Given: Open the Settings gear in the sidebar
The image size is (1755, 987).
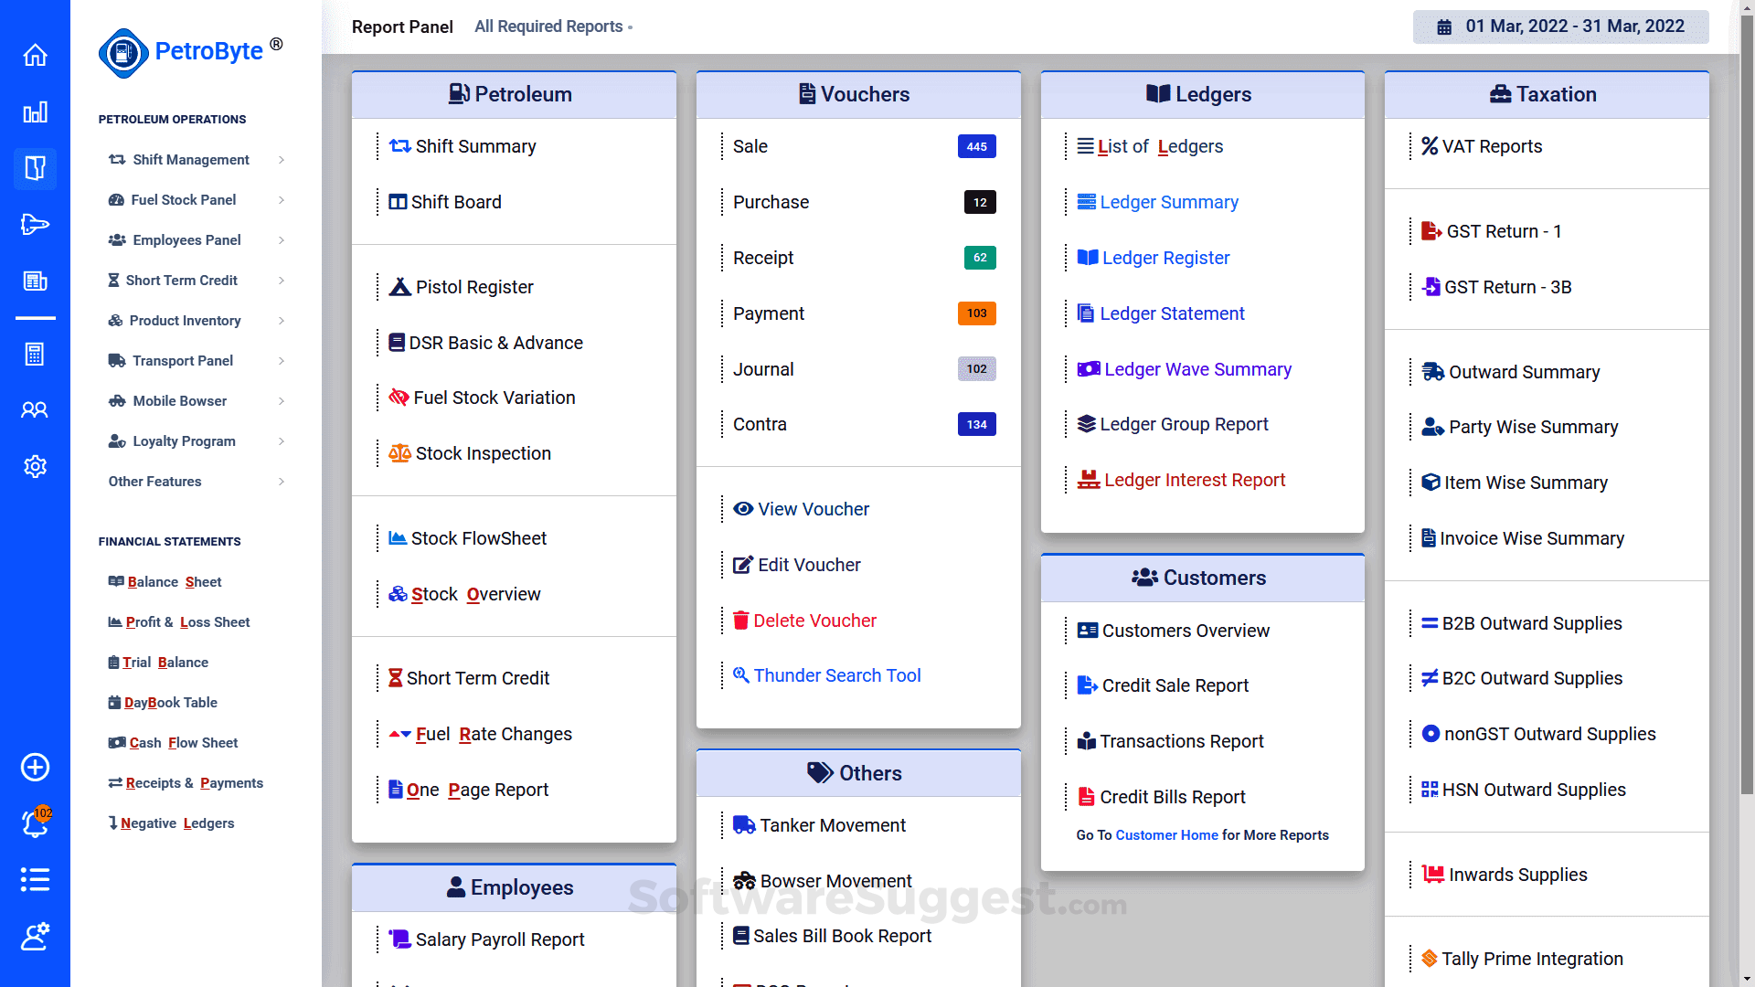Looking at the screenshot, I should [35, 466].
